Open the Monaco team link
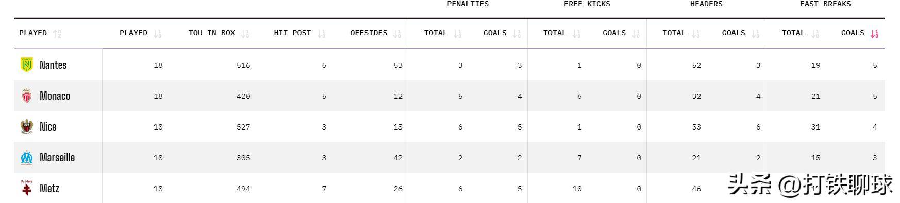900x203 pixels. pyautogui.click(x=55, y=96)
